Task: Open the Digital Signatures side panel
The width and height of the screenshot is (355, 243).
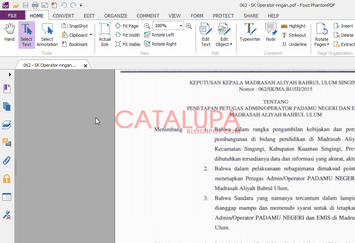Action: [7, 215]
